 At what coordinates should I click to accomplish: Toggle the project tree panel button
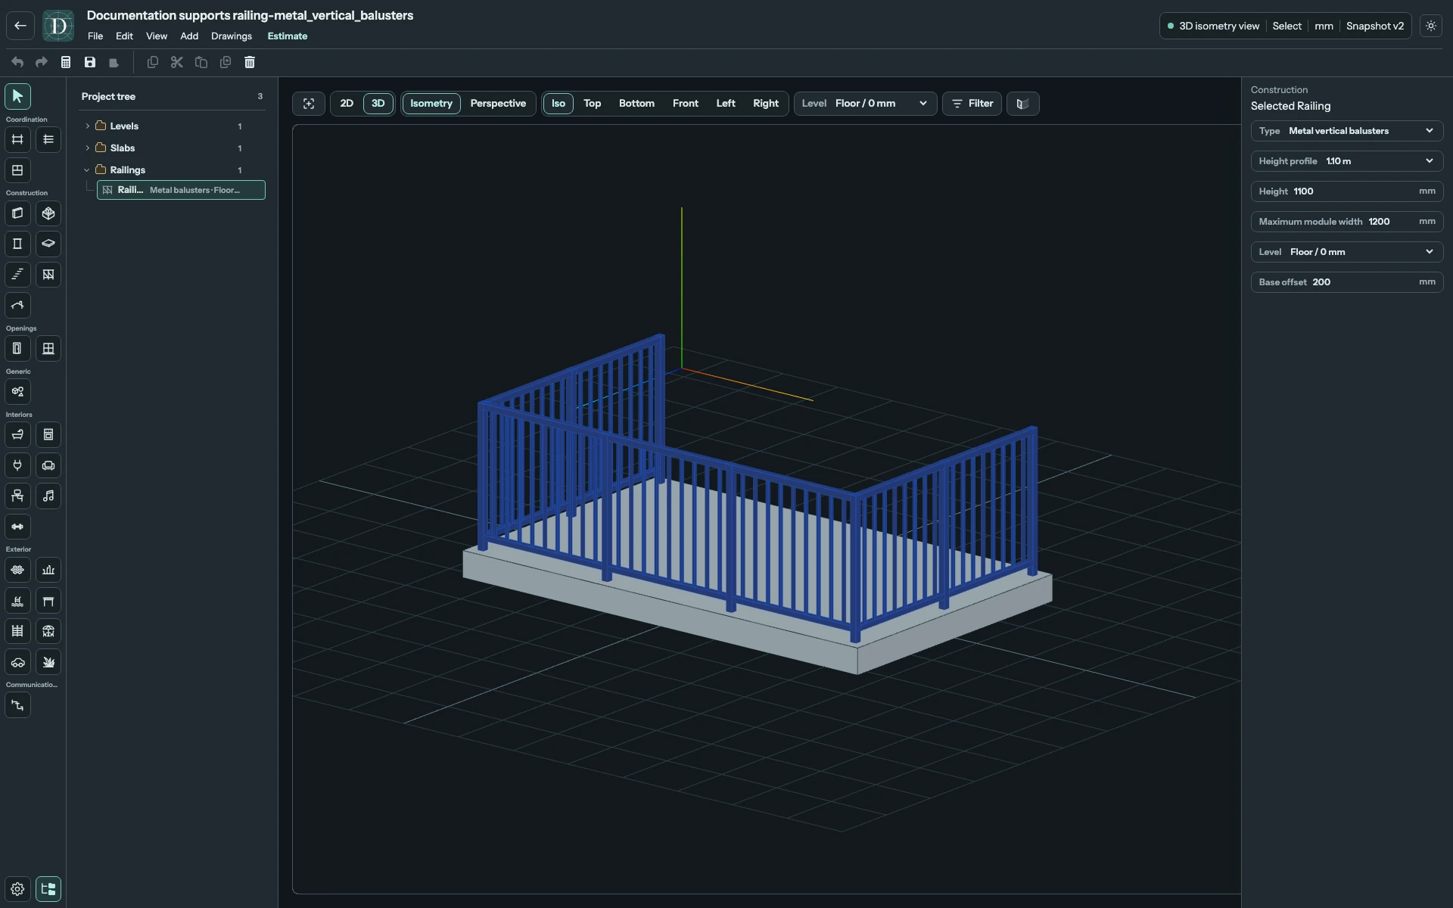pyautogui.click(x=48, y=889)
